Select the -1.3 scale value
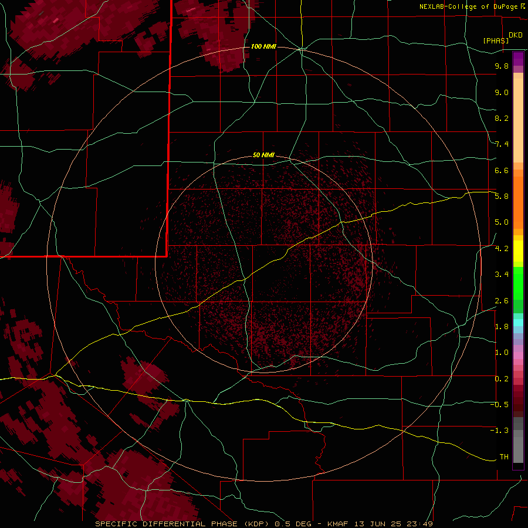Viewport: 528px width, 528px height. point(499,431)
